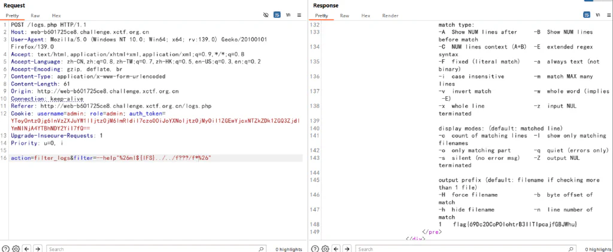Click the Accept-Encoding header line
The height and width of the screenshot is (252, 613).
[x=66, y=69]
